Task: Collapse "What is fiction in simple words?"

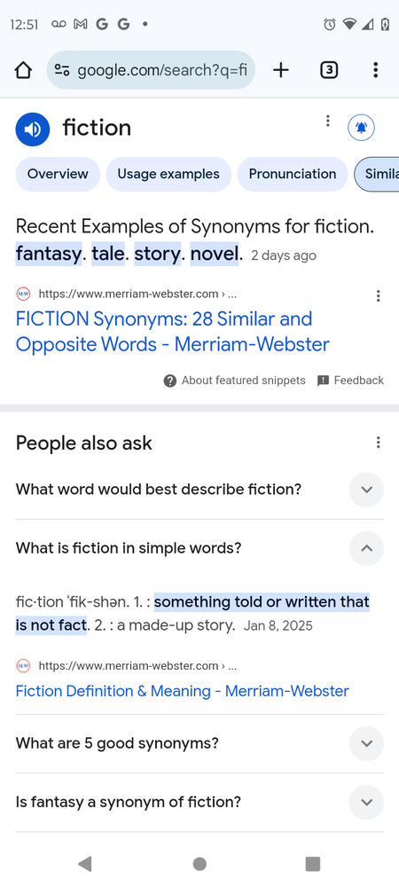Action: (x=199, y=548)
